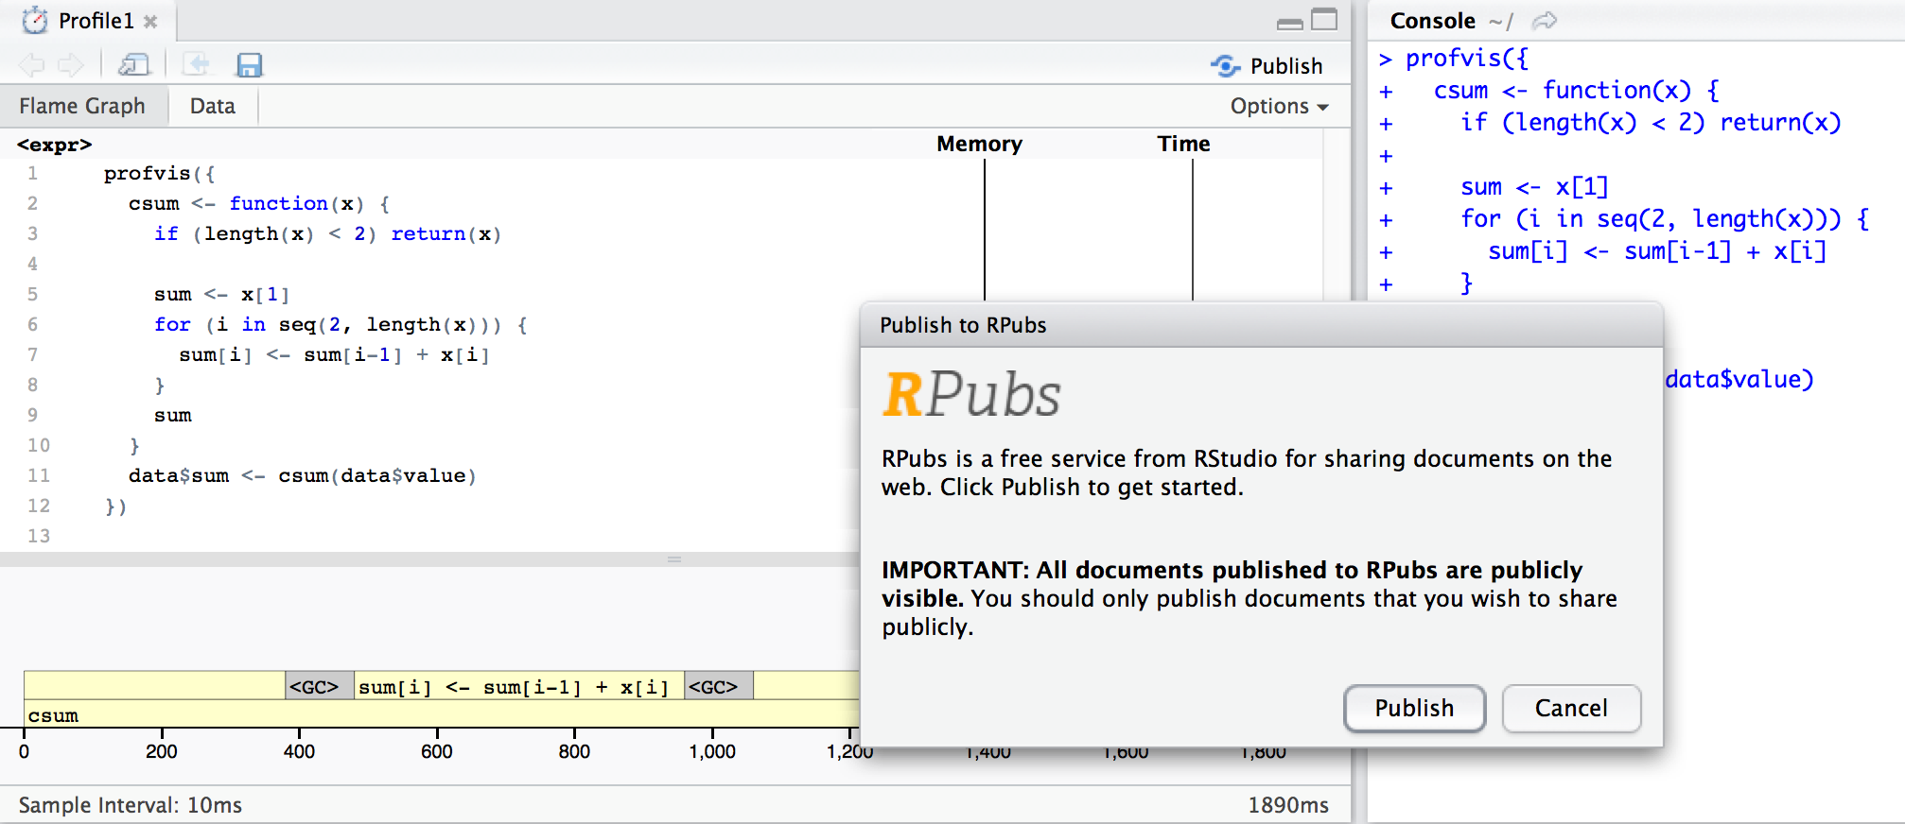The width and height of the screenshot is (1905, 824).
Task: Click the Publish button in RPubs dialog
Action: pyautogui.click(x=1414, y=708)
